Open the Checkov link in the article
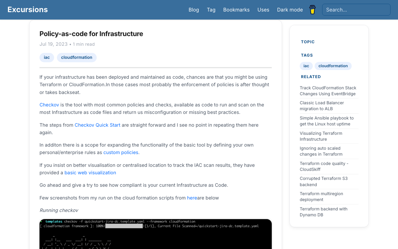The height and width of the screenshot is (249, 398). [49, 105]
